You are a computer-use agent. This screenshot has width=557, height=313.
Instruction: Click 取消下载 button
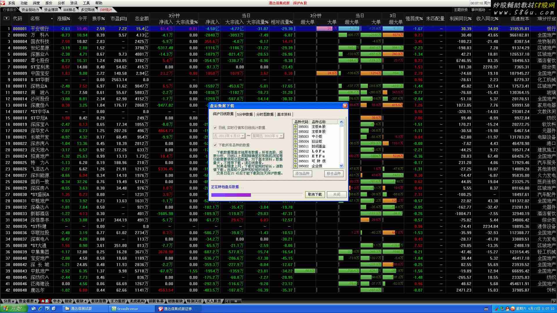[315, 194]
